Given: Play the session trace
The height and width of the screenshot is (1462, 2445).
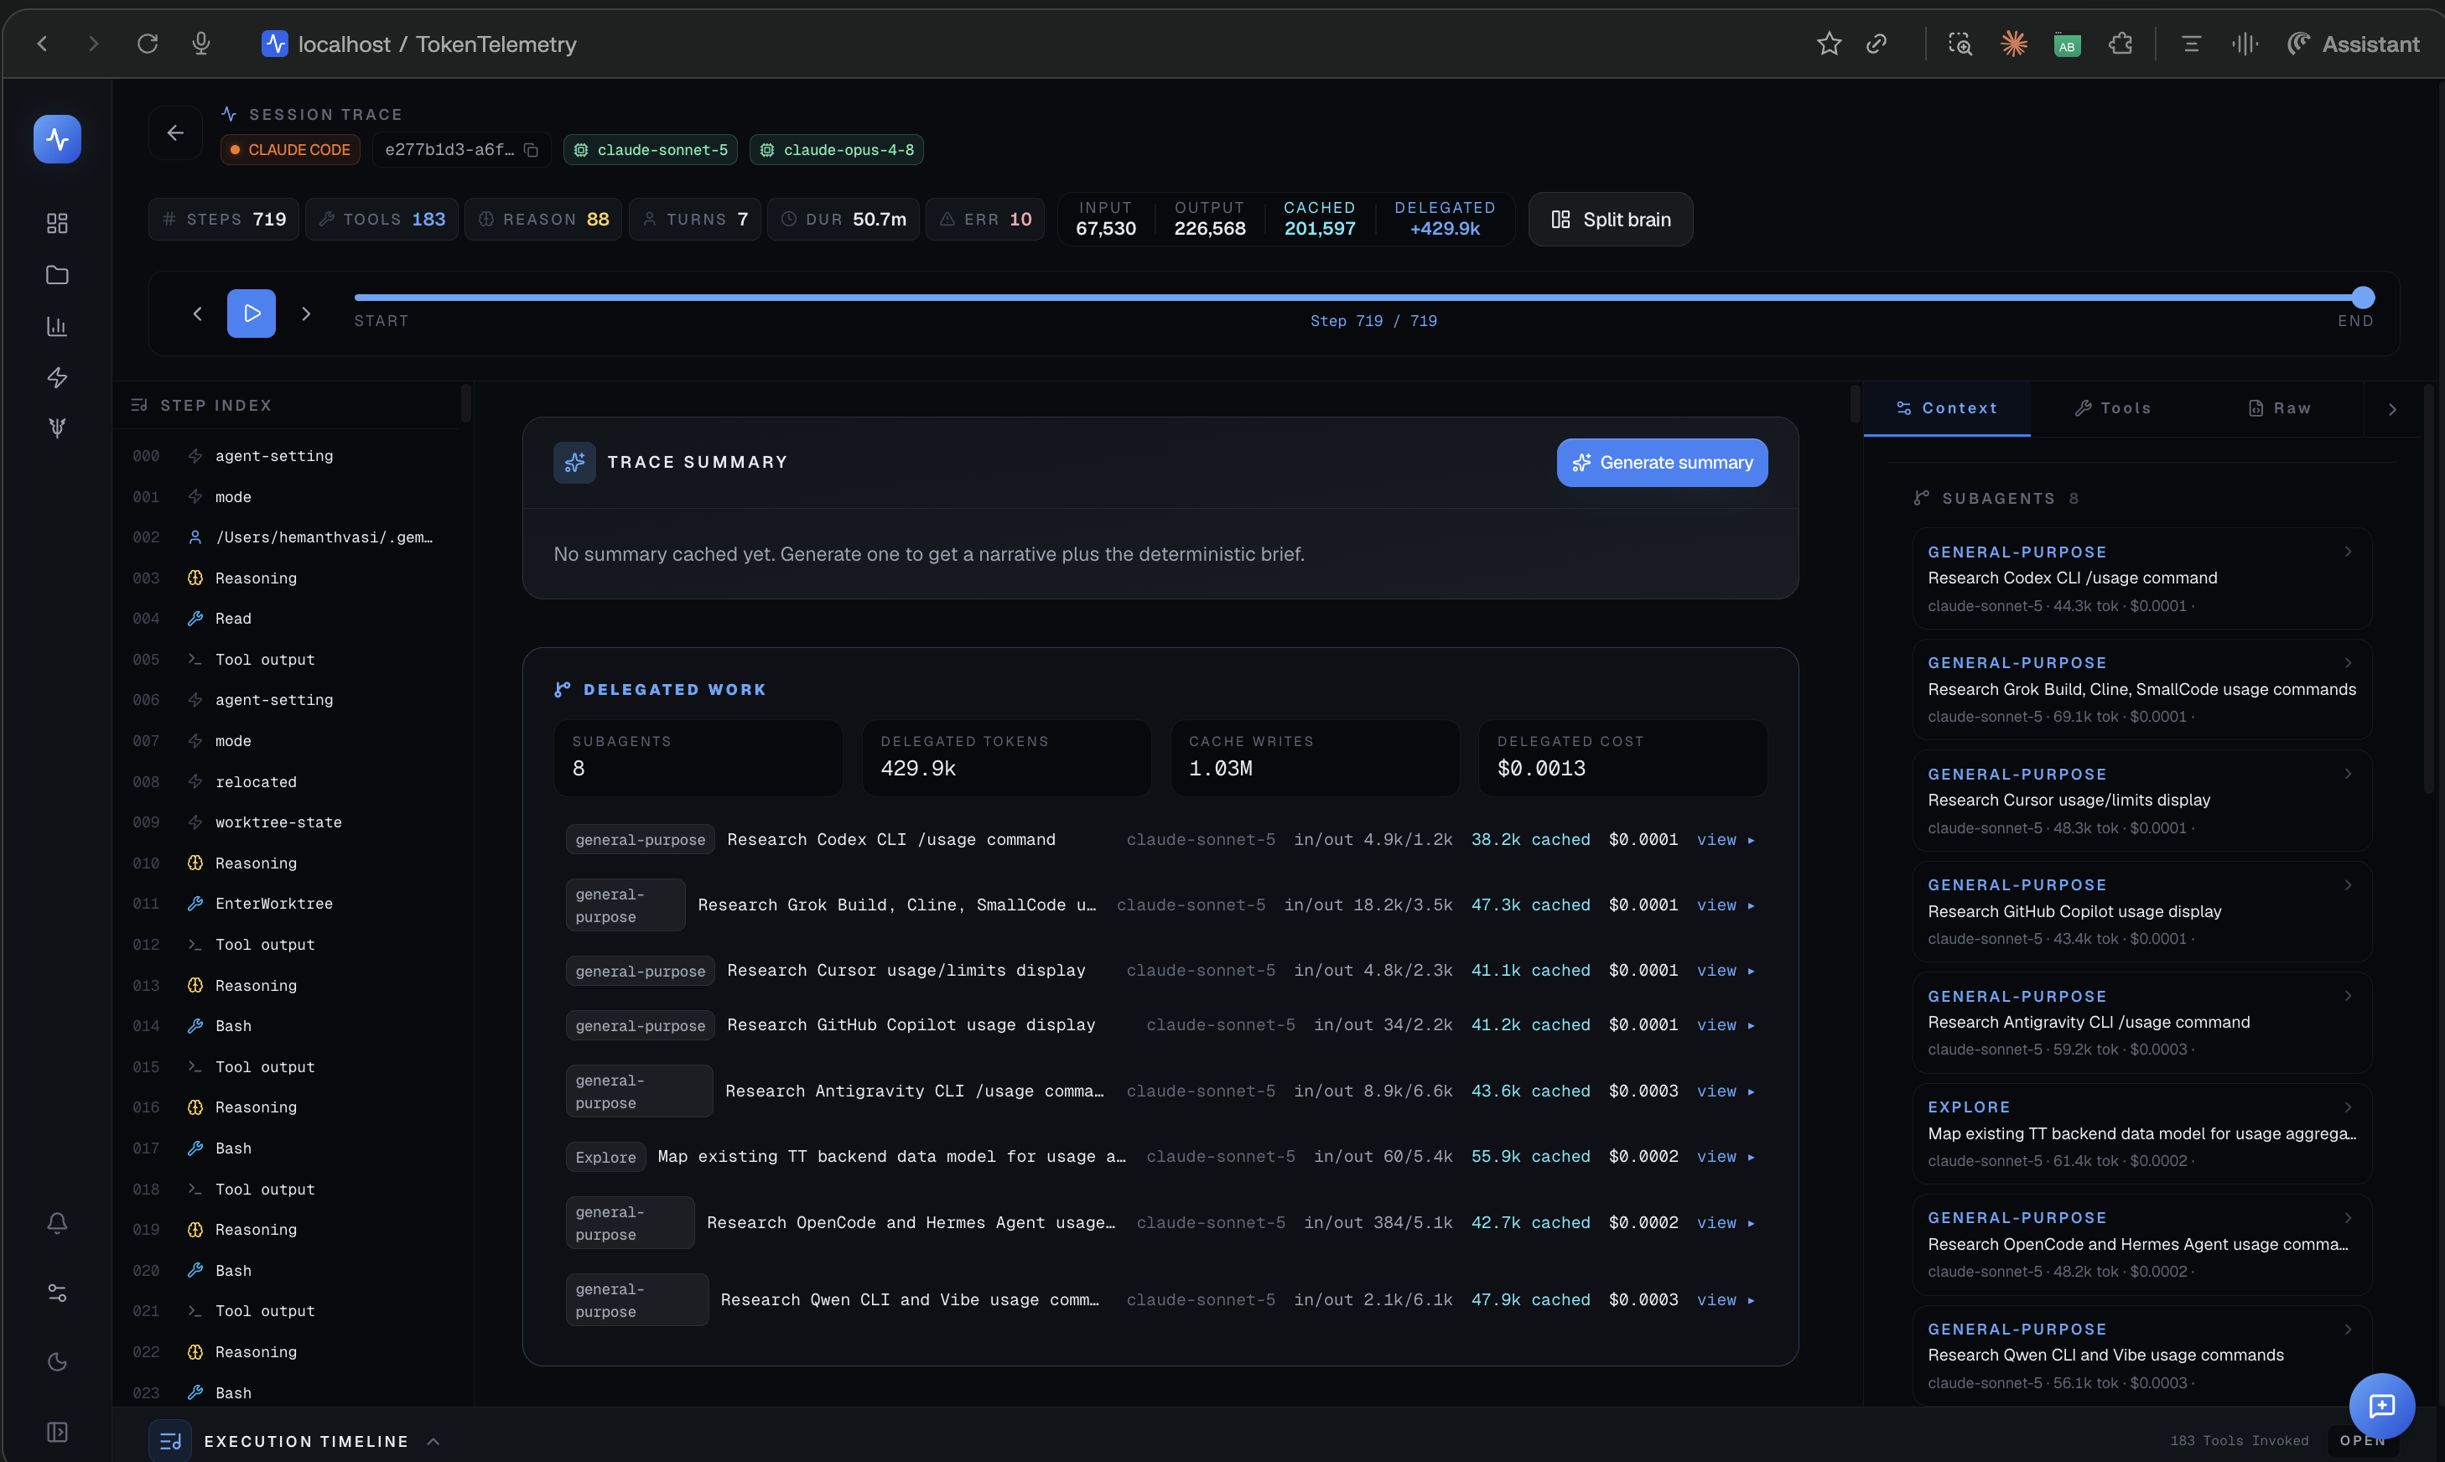Looking at the screenshot, I should pyautogui.click(x=252, y=314).
